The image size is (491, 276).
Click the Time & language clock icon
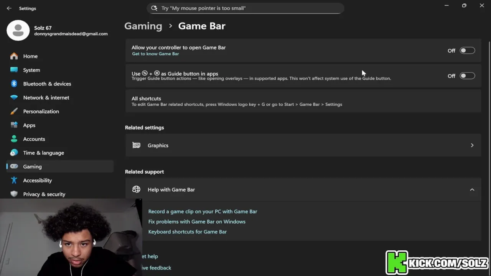pyautogui.click(x=14, y=153)
